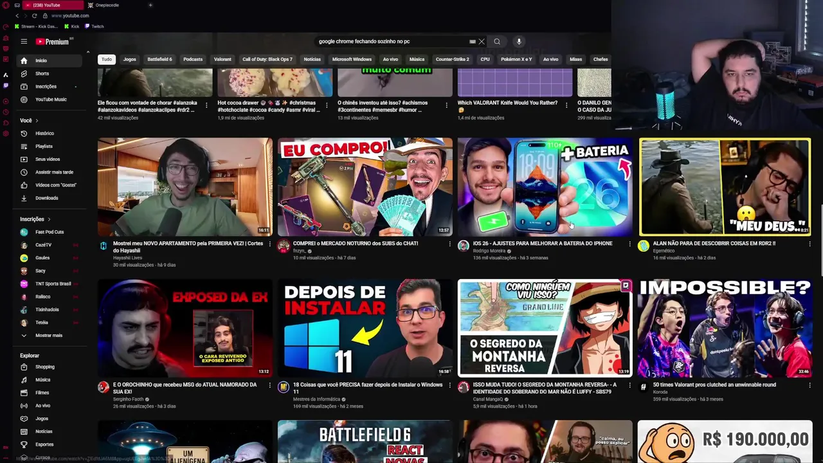Click the Início home sidebar item

pos(49,60)
